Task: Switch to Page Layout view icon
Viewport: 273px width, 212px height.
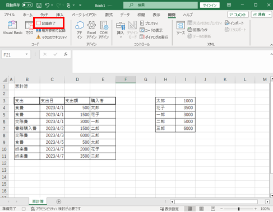Action: (x=201, y=209)
